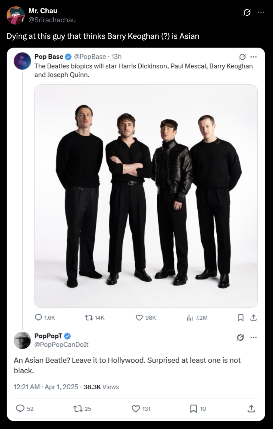
Task: View analytics showing 7.2M views
Action: pyautogui.click(x=190, y=318)
